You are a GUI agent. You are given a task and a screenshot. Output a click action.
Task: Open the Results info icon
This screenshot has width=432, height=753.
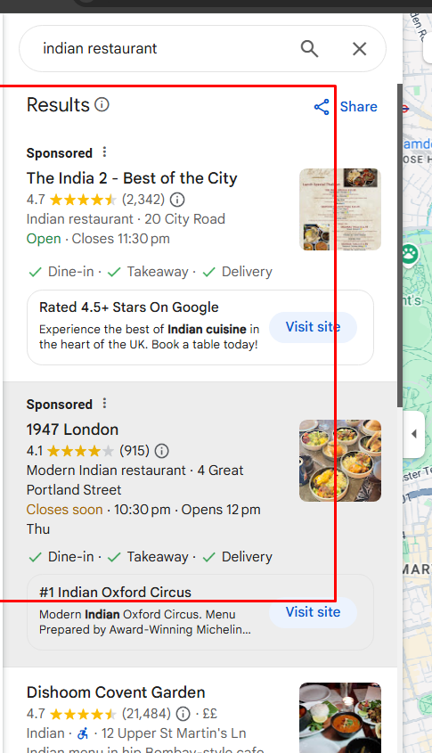pyautogui.click(x=102, y=104)
